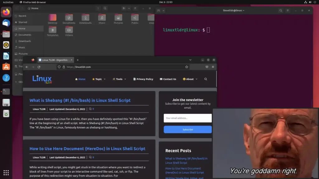Click the Firefox page vertical scrollbar
Screen dimensions: 319x179
[217, 79]
